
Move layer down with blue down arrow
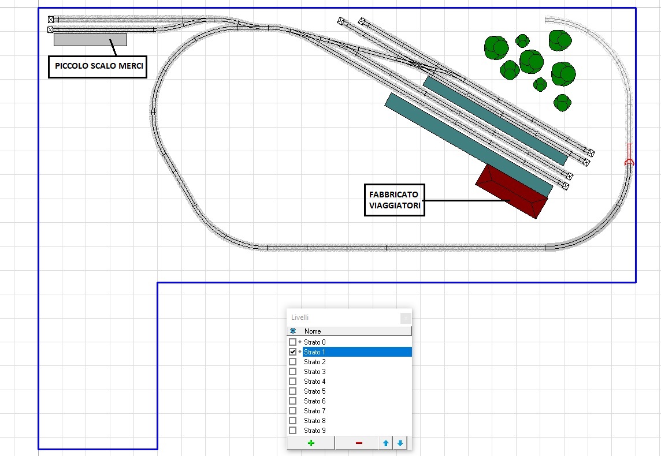tap(400, 443)
